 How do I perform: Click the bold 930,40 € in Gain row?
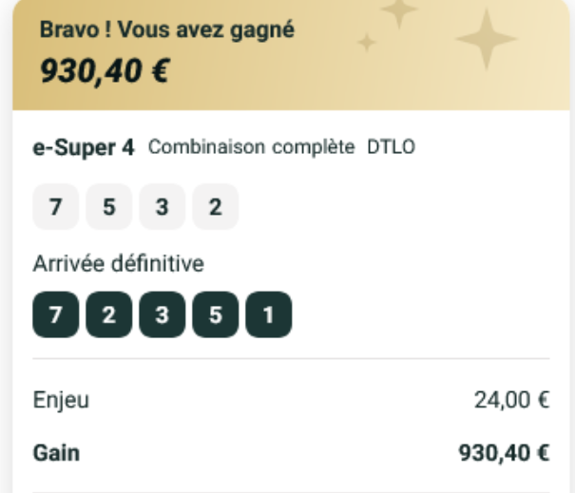point(504,452)
